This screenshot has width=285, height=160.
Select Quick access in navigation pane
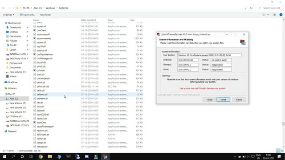pos(14,23)
